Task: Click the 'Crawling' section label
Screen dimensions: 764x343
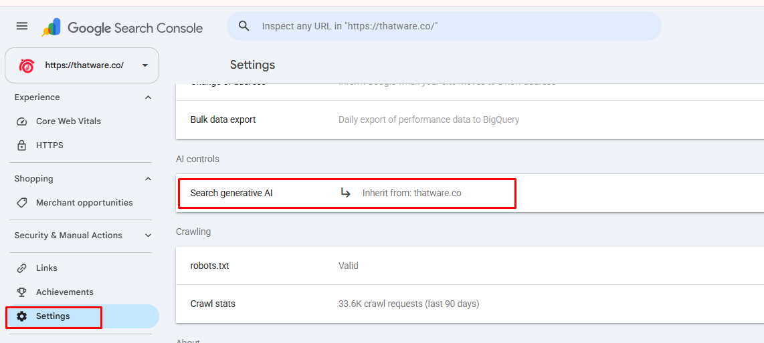Action: tap(193, 232)
